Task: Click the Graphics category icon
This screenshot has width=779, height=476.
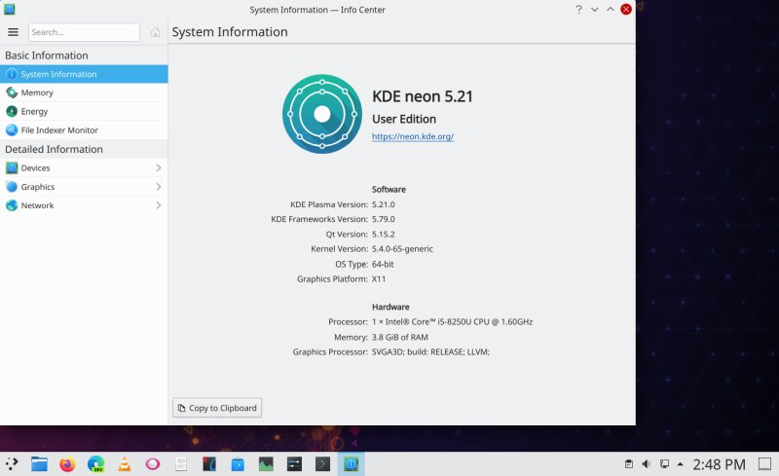Action: 12,187
